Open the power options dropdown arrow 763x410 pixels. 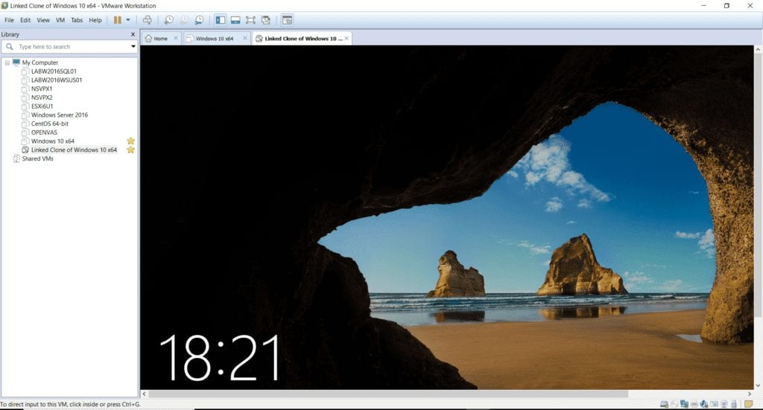click(128, 20)
